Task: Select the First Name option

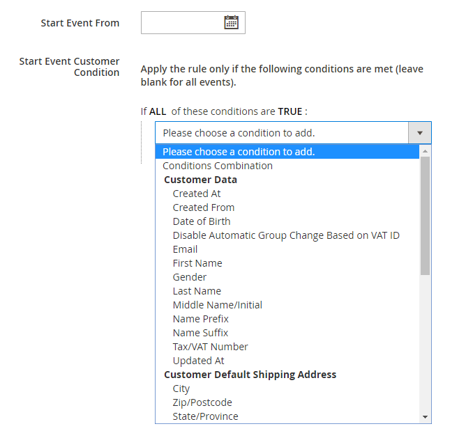Action: [x=197, y=263]
